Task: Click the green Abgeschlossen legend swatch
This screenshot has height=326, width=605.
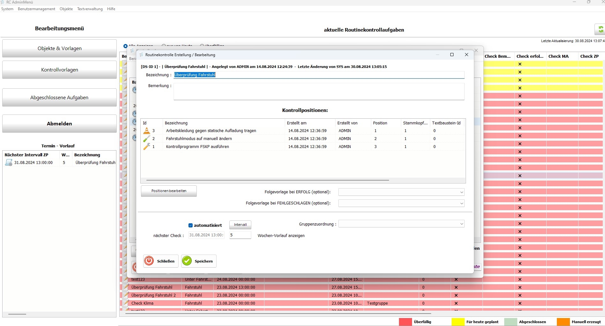Action: [x=511, y=322]
